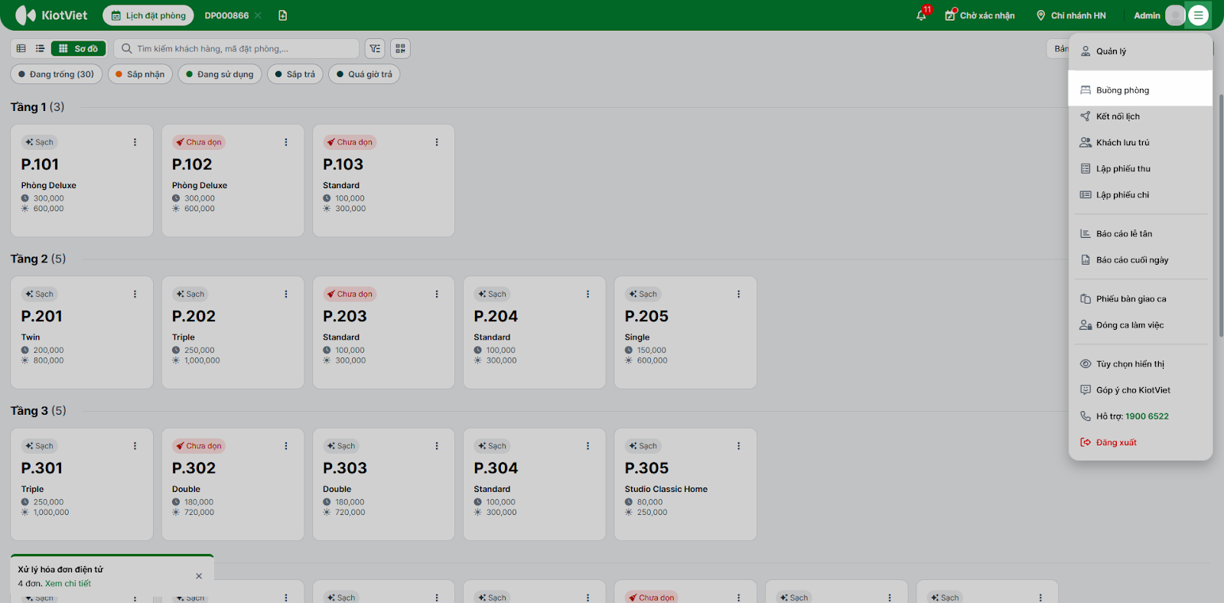The height and width of the screenshot is (603, 1224).
Task: Choose Báo cáo cuối ngày menu item
Action: coord(1131,260)
